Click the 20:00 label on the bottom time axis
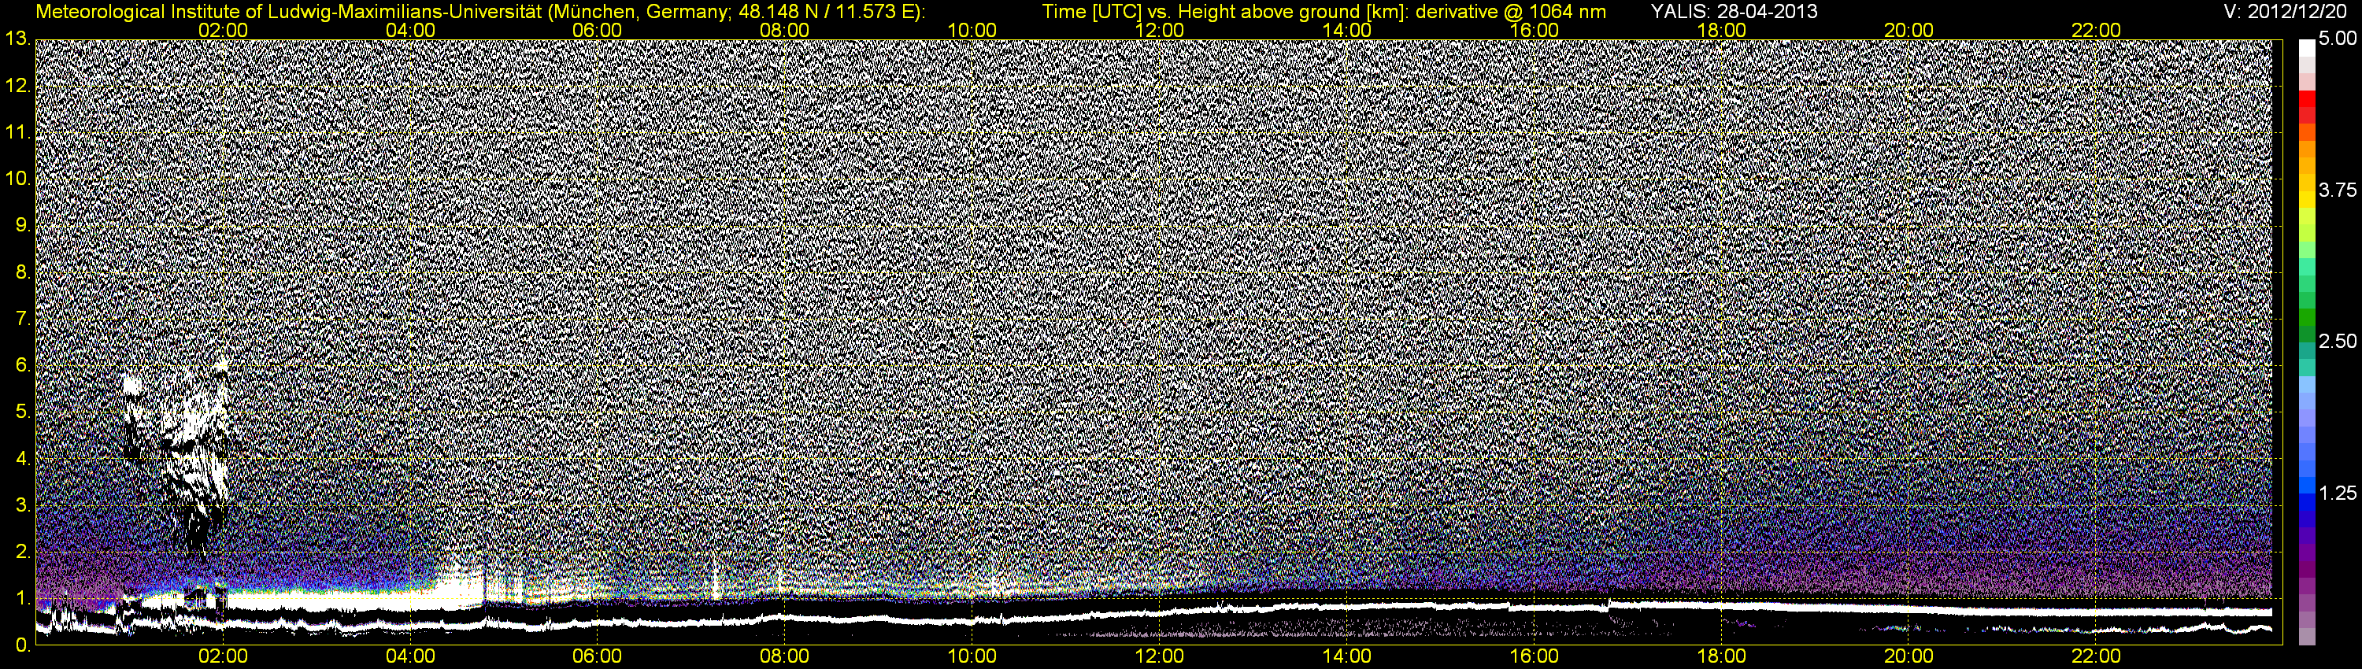Viewport: 2362px width, 669px height. tap(1909, 657)
